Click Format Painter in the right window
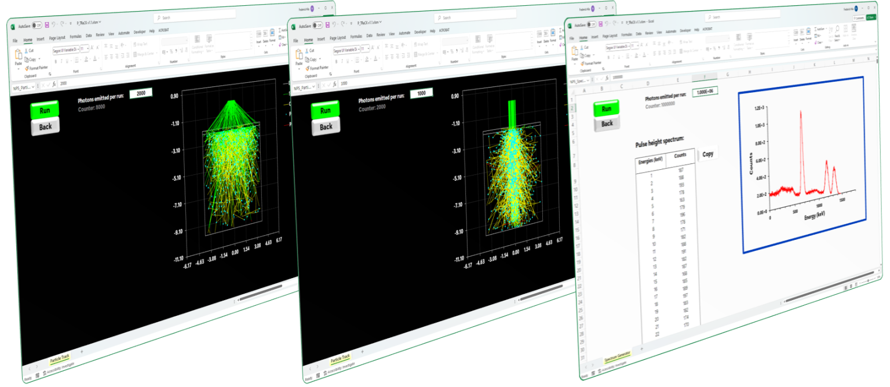 click(591, 63)
